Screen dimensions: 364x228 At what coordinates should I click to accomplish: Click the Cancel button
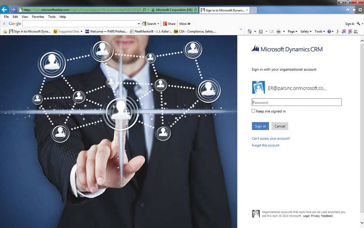[x=280, y=126]
